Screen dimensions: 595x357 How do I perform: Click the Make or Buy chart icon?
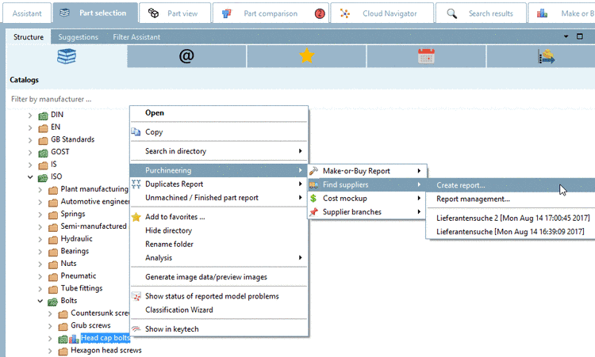pyautogui.click(x=543, y=13)
